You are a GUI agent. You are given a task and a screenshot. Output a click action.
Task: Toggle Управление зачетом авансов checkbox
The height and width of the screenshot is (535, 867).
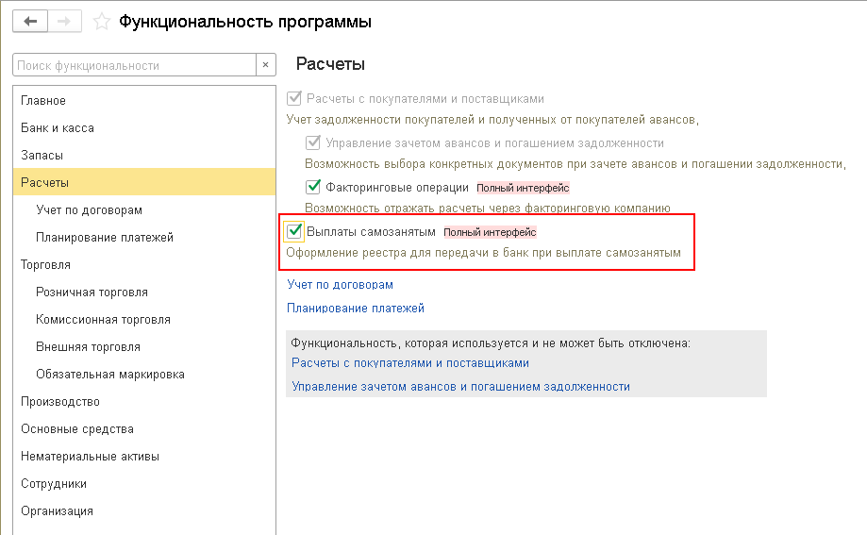(x=314, y=143)
